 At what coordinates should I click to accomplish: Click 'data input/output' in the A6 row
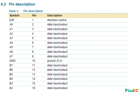click(x=57, y=52)
